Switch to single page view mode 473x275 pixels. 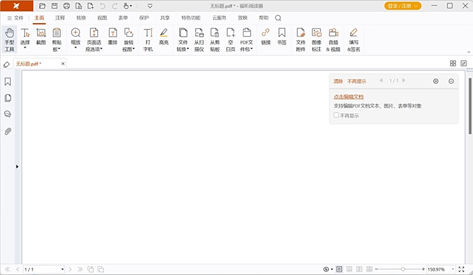(339, 269)
